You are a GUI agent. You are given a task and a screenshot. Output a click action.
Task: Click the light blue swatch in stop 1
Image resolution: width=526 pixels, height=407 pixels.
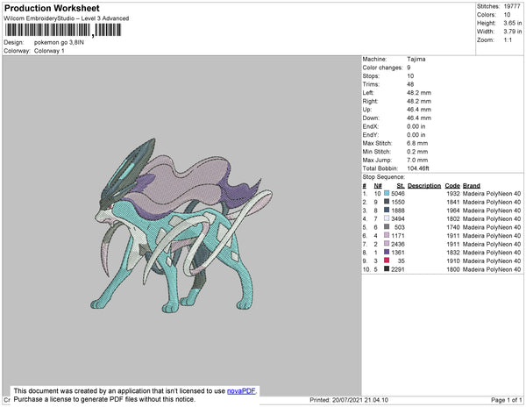[387, 193]
